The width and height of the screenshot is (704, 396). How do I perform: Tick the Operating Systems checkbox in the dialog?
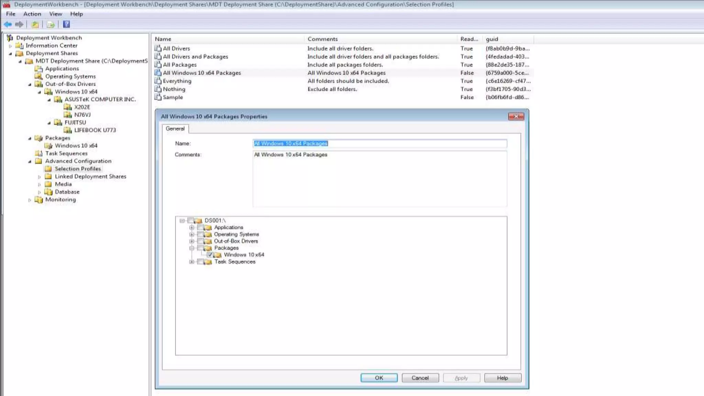(200, 234)
